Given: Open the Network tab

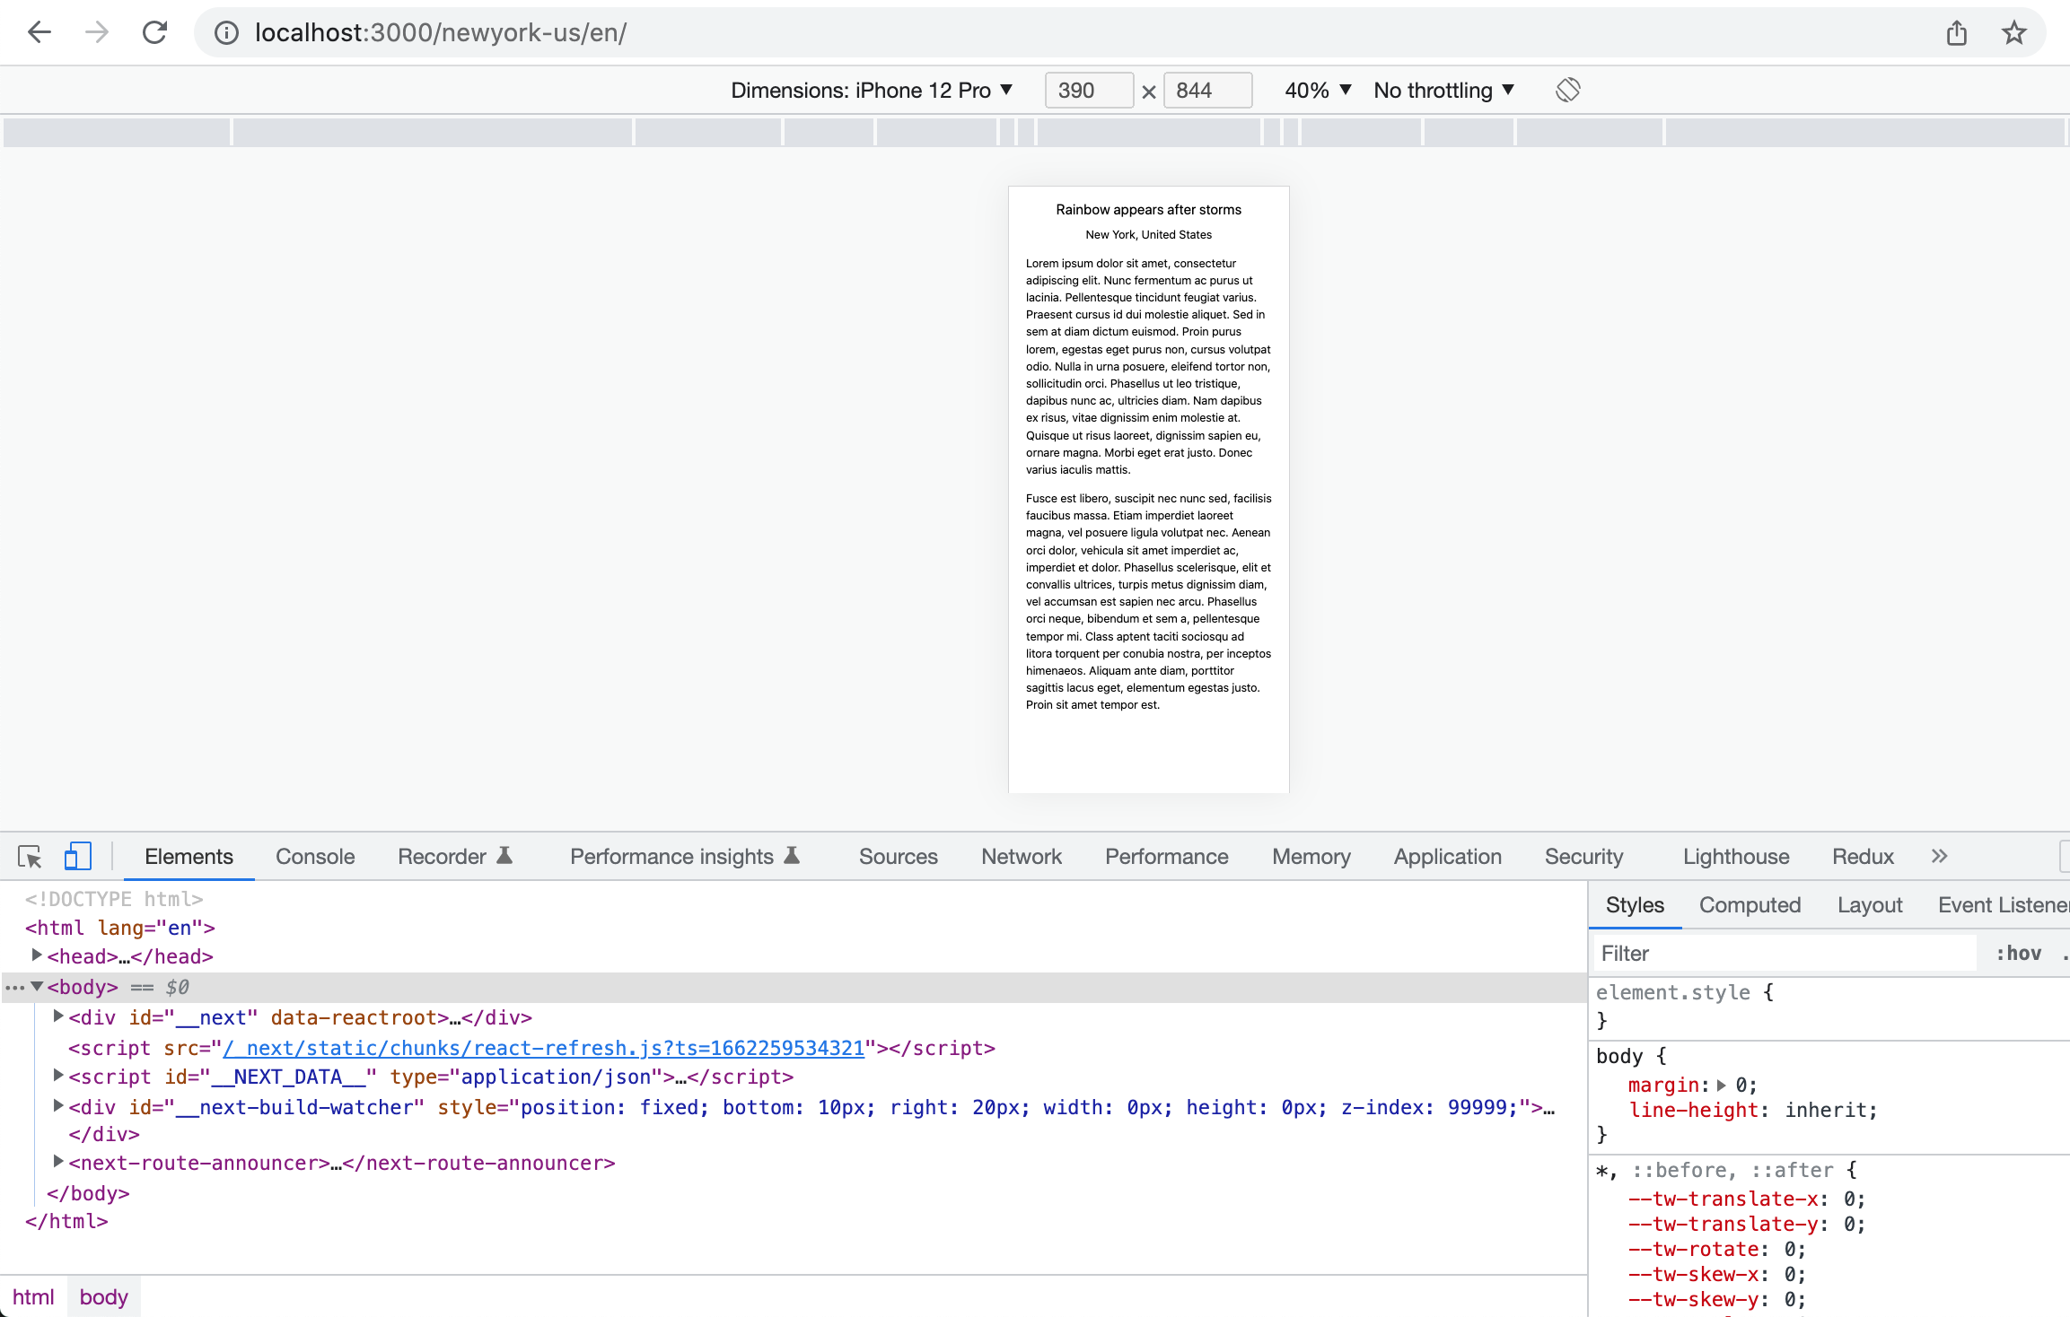Looking at the screenshot, I should click(x=1022, y=857).
